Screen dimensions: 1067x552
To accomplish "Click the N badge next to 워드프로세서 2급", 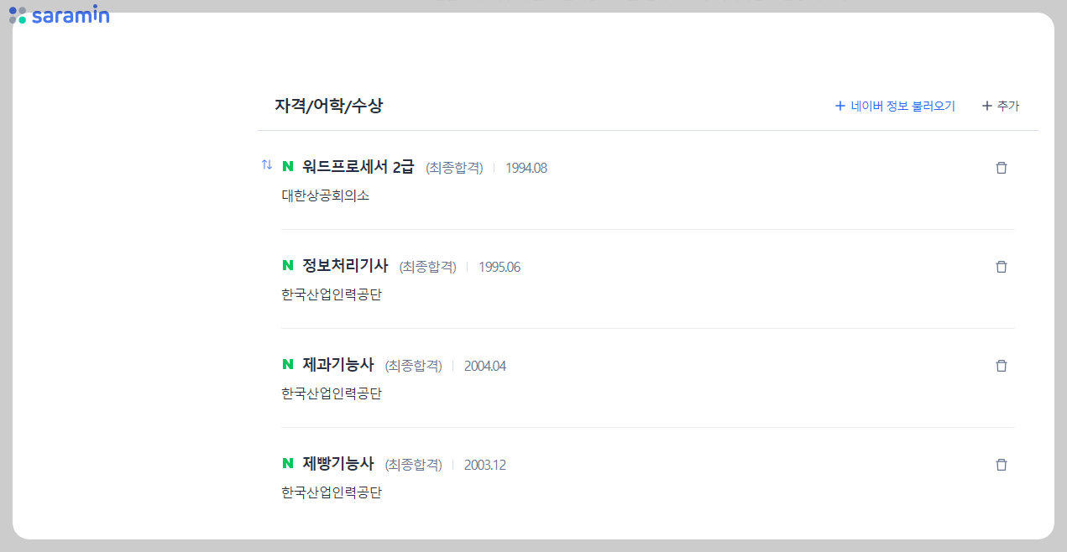I will tap(286, 167).
